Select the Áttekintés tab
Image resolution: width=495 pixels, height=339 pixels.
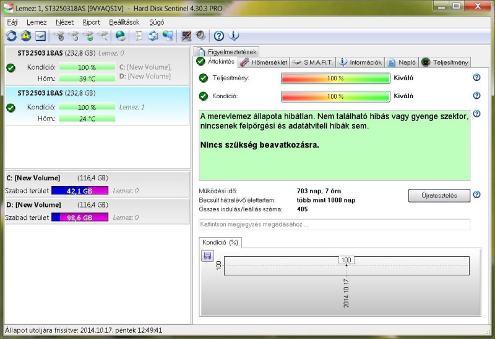(215, 61)
